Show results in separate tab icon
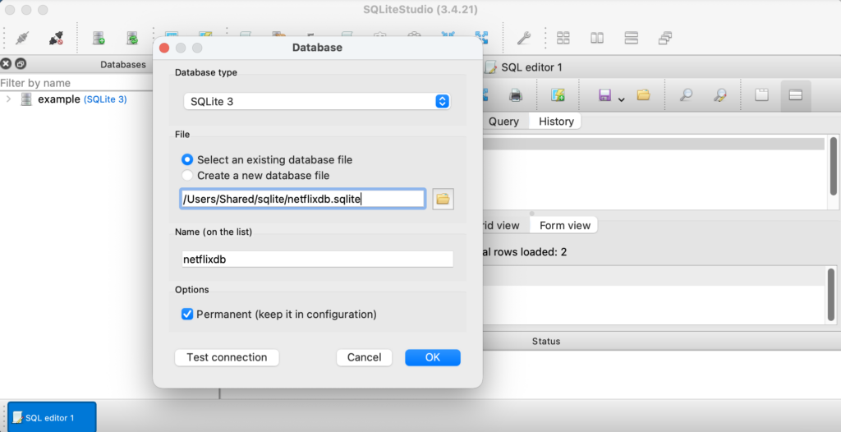This screenshot has height=432, width=841. pyautogui.click(x=761, y=95)
